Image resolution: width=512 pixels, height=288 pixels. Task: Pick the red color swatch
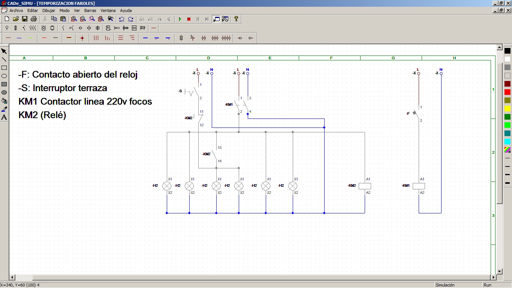click(507, 92)
